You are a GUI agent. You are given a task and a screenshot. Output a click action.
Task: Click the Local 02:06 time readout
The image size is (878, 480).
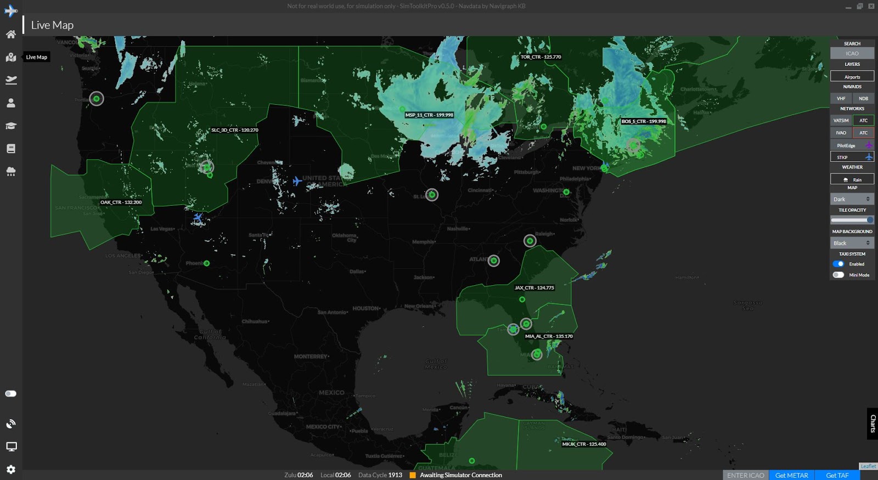[336, 475]
